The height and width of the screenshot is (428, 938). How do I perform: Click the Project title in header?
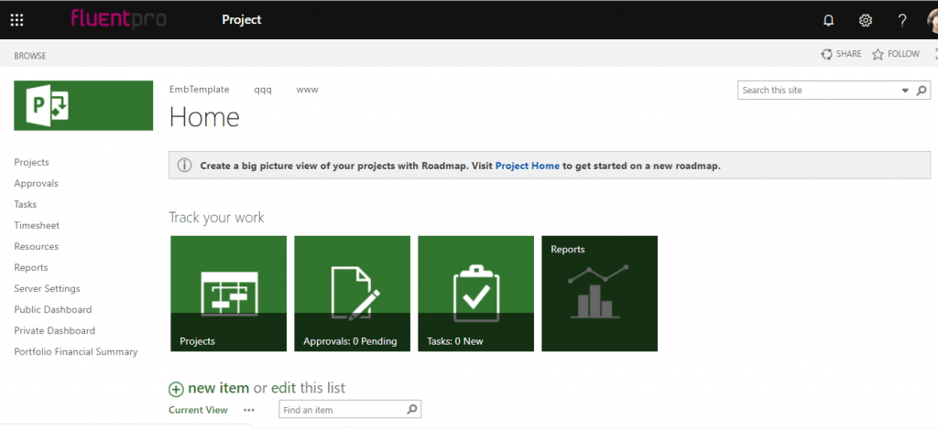pos(242,20)
